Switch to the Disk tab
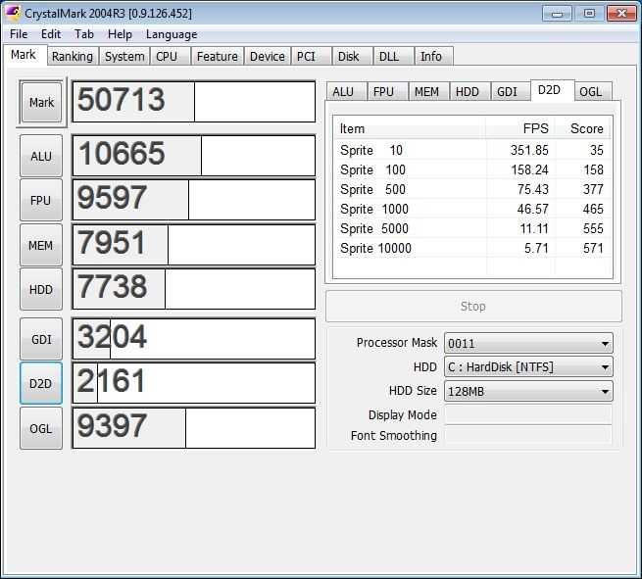This screenshot has height=579, width=642. [x=353, y=57]
